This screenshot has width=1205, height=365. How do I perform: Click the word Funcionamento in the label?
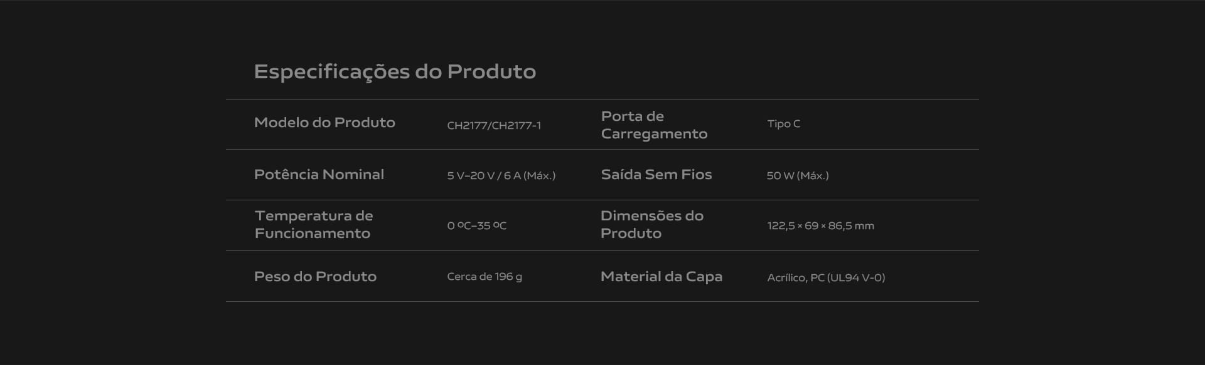tap(313, 234)
